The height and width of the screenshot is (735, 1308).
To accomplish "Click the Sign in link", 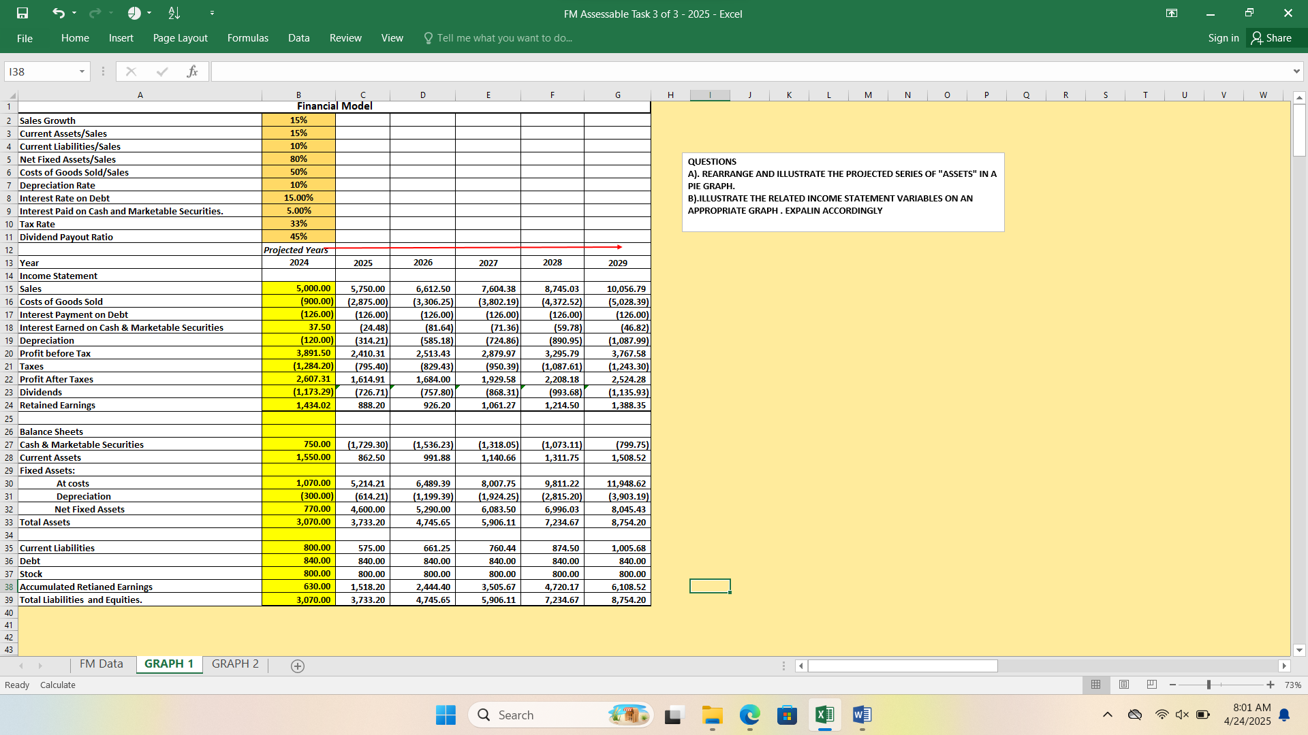I will point(1223,38).
